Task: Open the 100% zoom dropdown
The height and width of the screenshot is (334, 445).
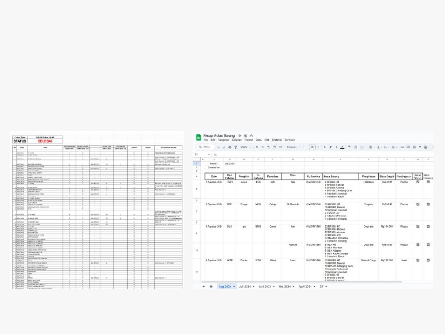Action: tap(246, 147)
